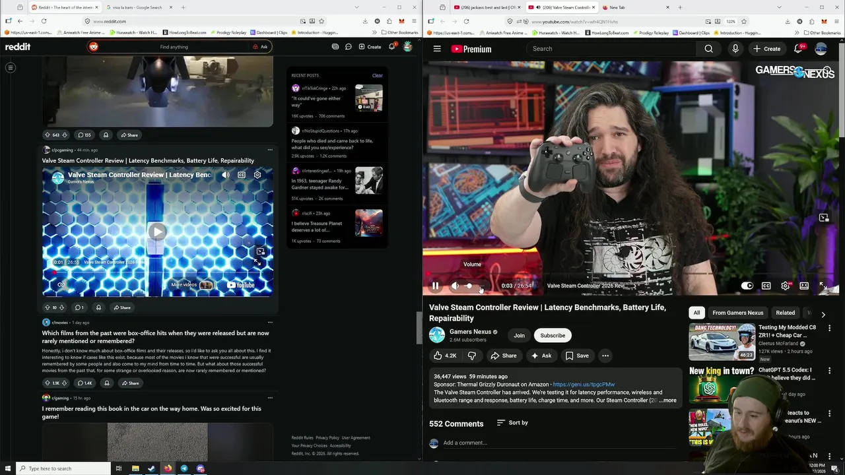Open the YouTube account avatar menu
Screen dimensions: 845x475
[821, 49]
